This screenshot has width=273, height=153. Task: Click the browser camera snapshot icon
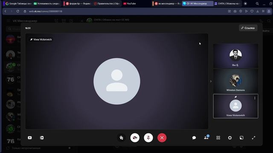(x=235, y=11)
